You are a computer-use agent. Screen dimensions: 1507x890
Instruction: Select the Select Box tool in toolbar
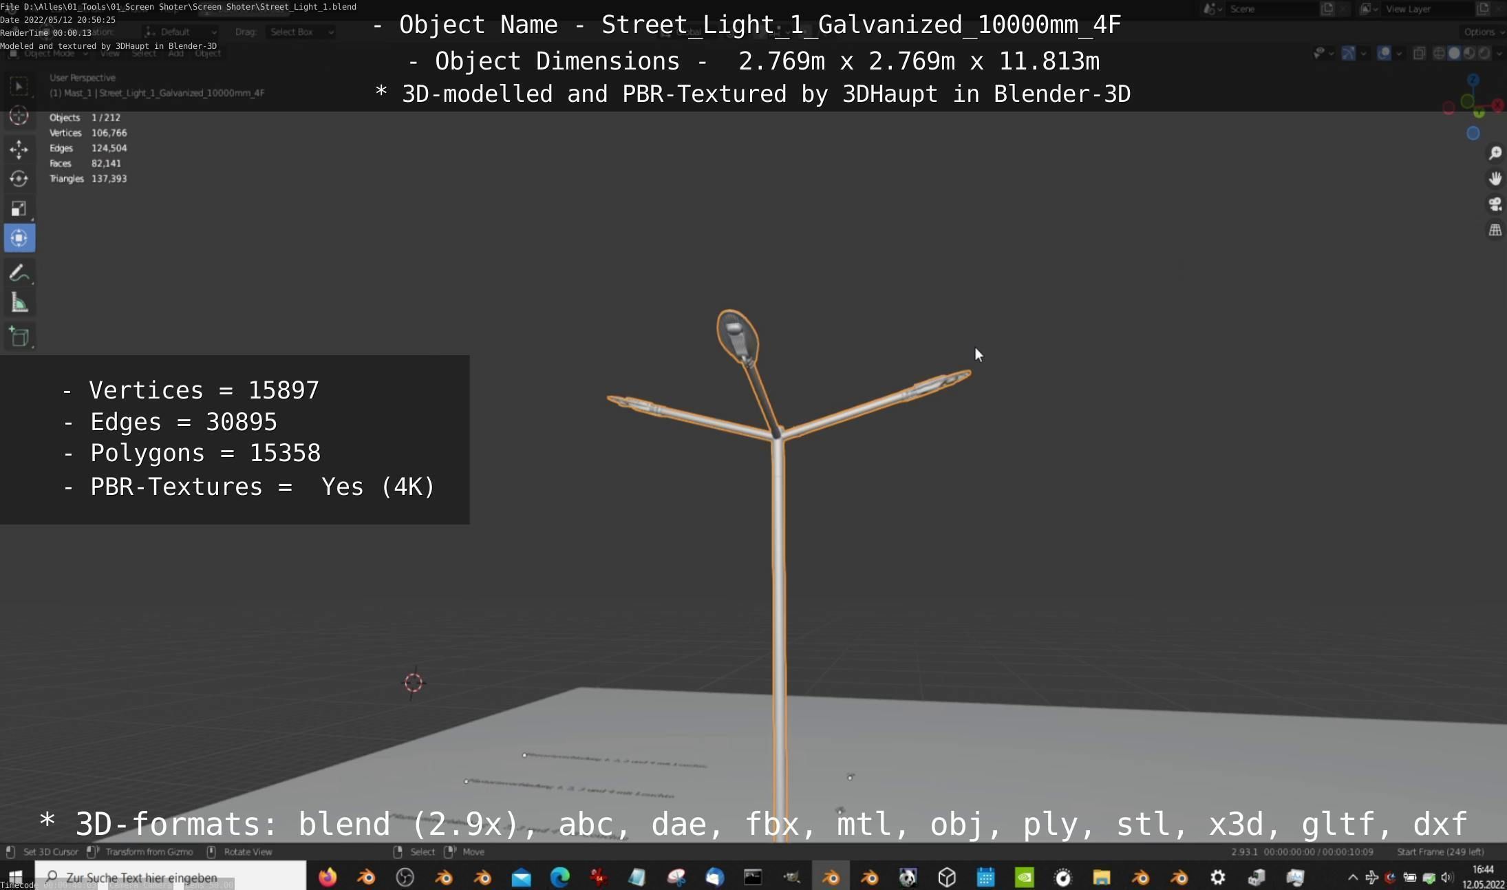coord(19,86)
